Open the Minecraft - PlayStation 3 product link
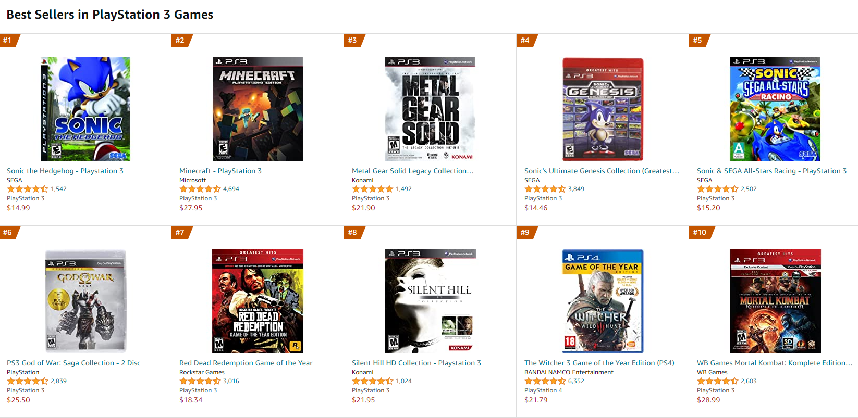Image resolution: width=858 pixels, height=418 pixels. [219, 170]
